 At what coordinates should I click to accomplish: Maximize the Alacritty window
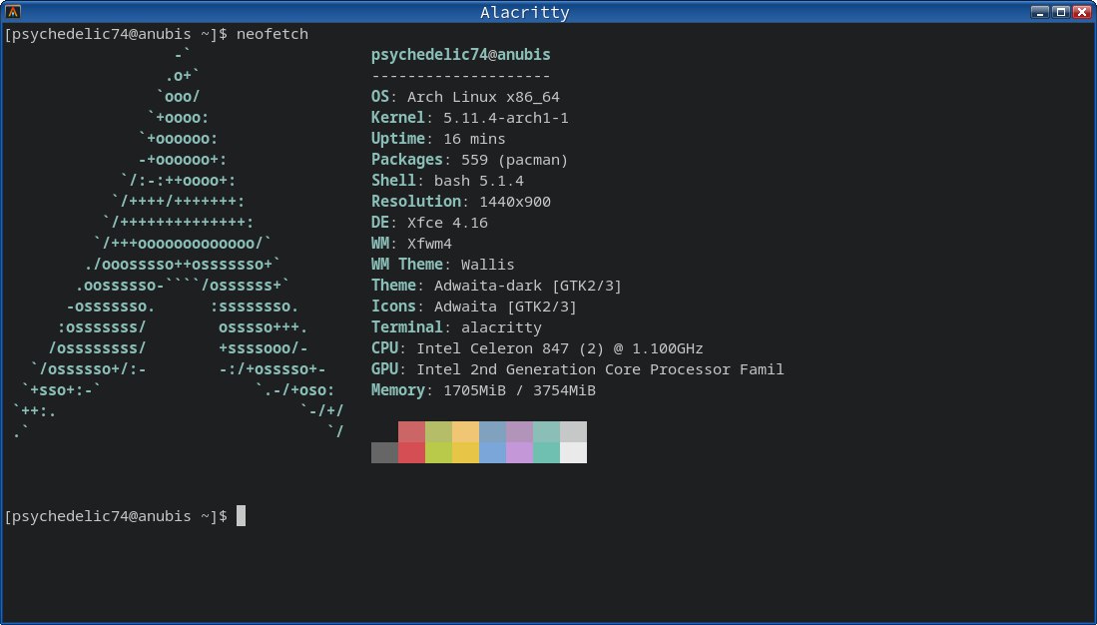[x=1061, y=11]
